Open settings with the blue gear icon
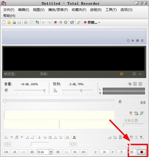Viewport: 149px width, 157px height. [x=72, y=22]
